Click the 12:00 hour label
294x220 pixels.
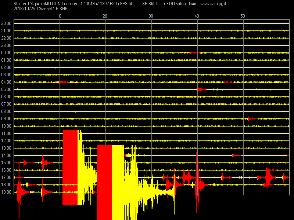(x=6, y=141)
